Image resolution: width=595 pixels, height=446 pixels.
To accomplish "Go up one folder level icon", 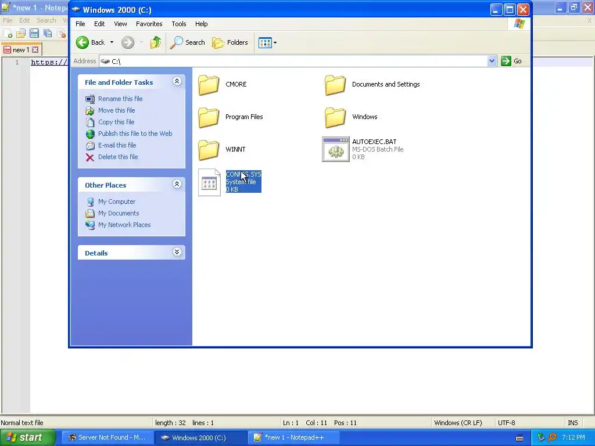I will [156, 42].
